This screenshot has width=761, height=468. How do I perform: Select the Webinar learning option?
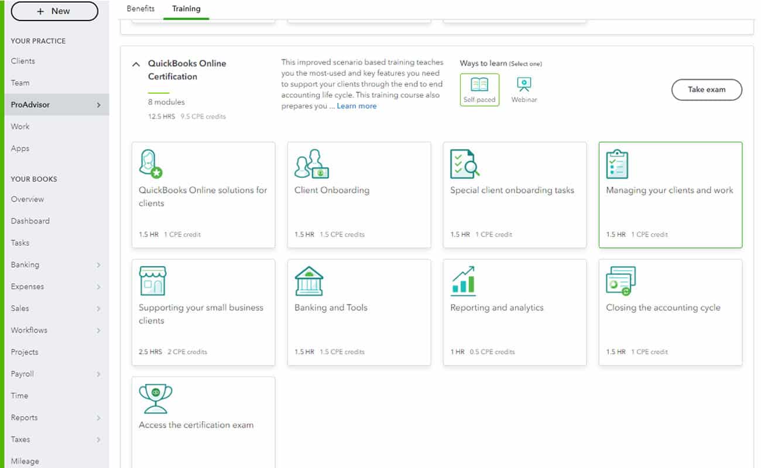[x=523, y=87]
